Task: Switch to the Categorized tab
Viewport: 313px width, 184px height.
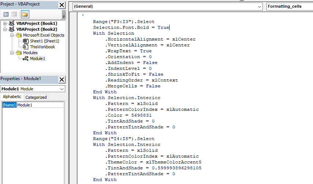Action: [x=36, y=97]
